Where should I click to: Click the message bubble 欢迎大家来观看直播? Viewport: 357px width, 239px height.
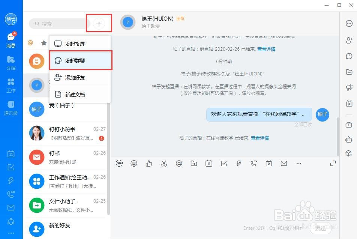259,114
